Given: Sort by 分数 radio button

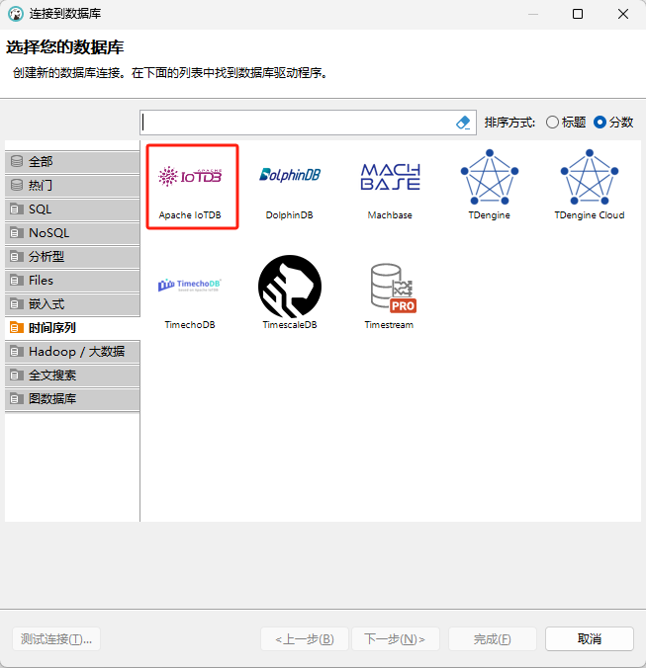Looking at the screenshot, I should [600, 123].
